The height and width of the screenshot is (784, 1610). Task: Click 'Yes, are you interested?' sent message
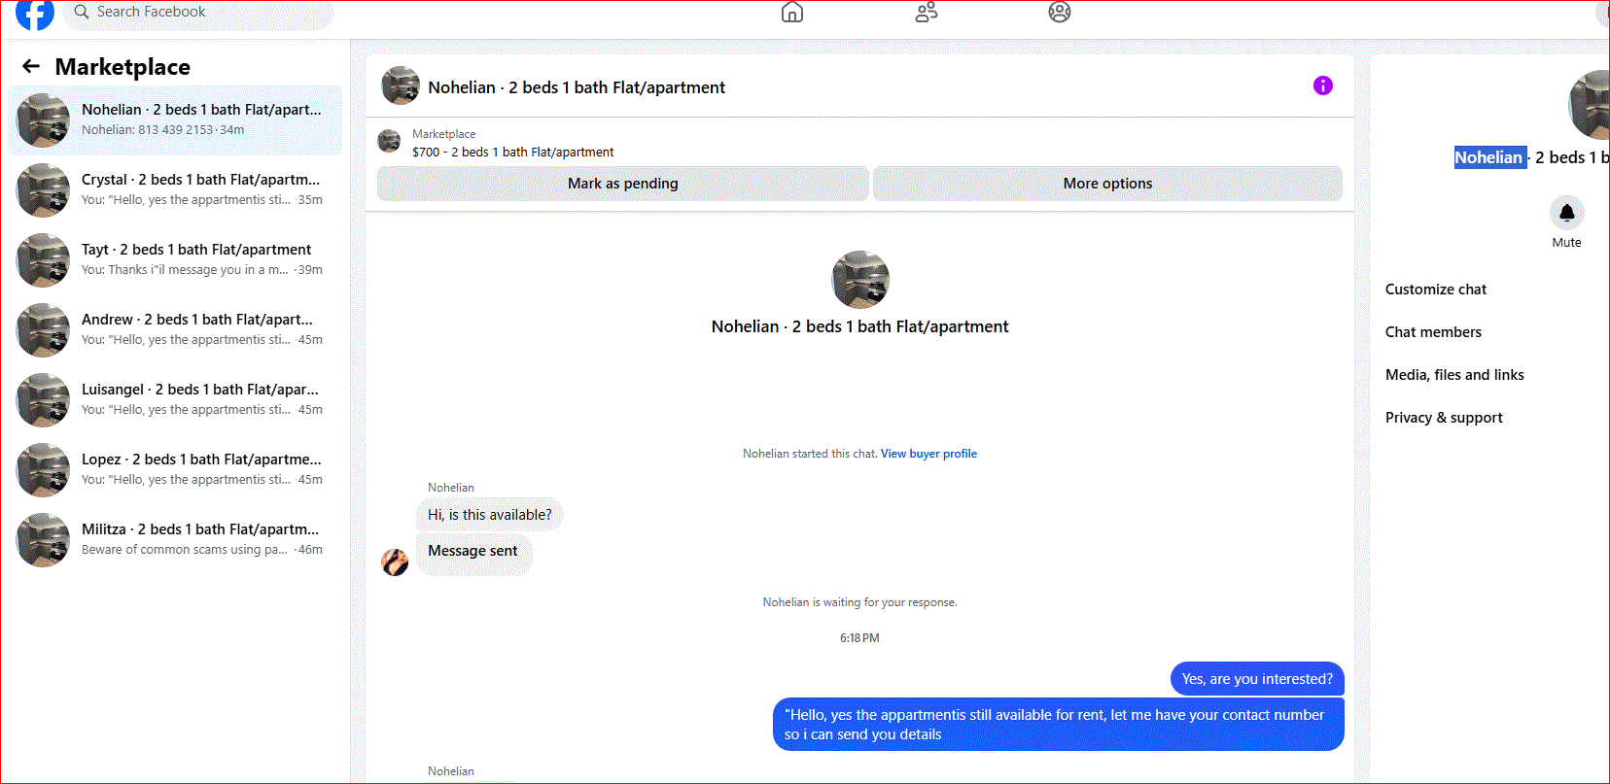pyautogui.click(x=1257, y=679)
